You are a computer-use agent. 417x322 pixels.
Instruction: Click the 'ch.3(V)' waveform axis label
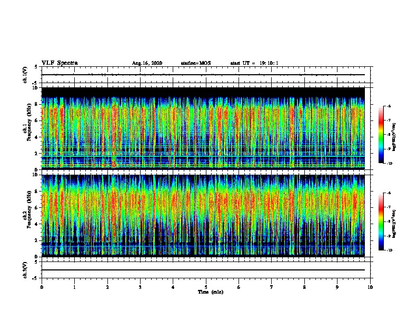[x=25, y=270]
